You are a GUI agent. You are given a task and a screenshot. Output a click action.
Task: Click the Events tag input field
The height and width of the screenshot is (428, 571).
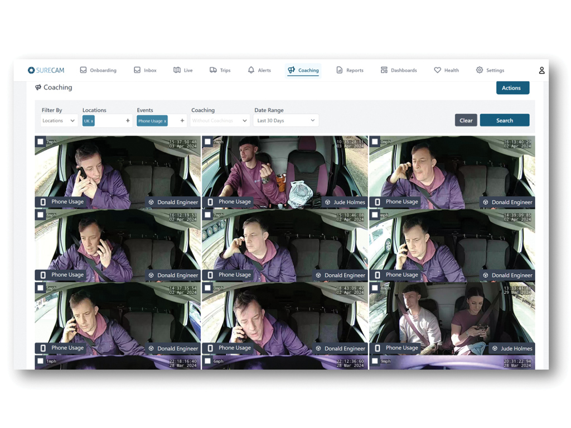coord(162,120)
